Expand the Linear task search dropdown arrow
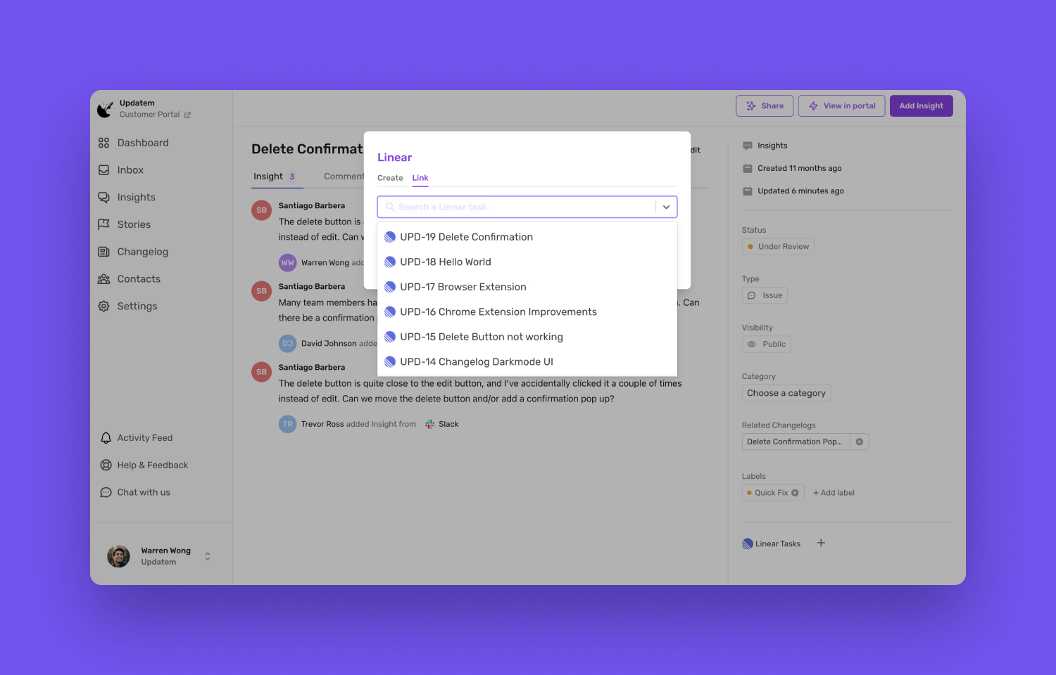The width and height of the screenshot is (1056, 675). (x=666, y=207)
